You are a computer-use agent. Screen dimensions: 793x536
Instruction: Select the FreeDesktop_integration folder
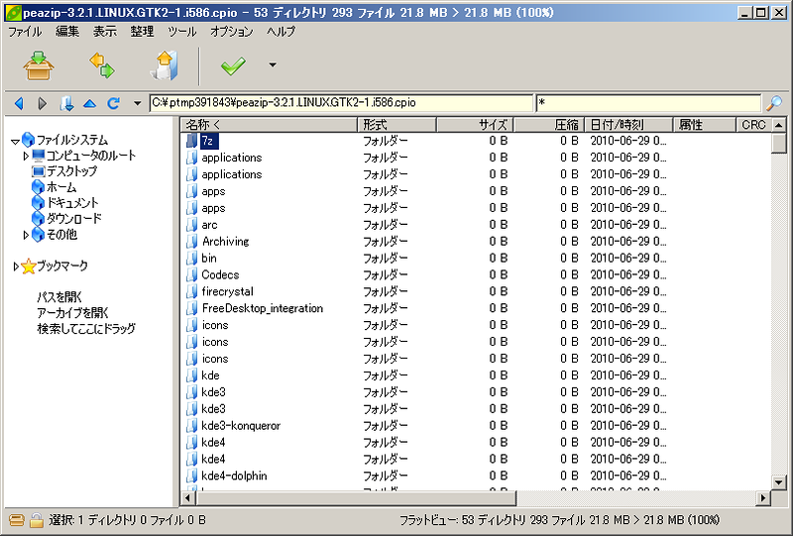tap(262, 308)
